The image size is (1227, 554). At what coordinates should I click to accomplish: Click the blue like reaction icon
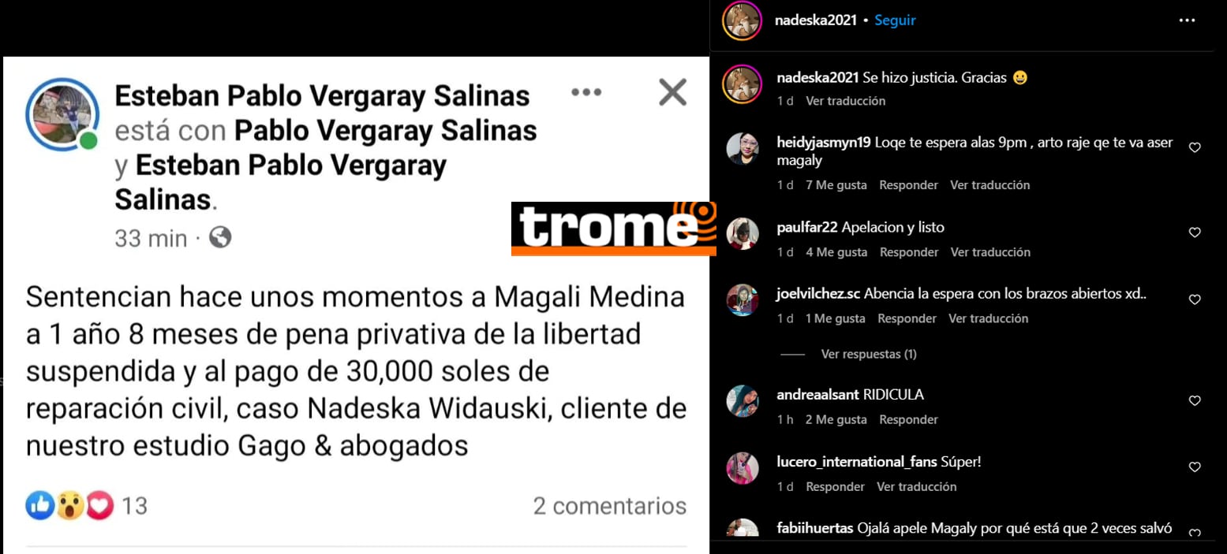coord(39,505)
